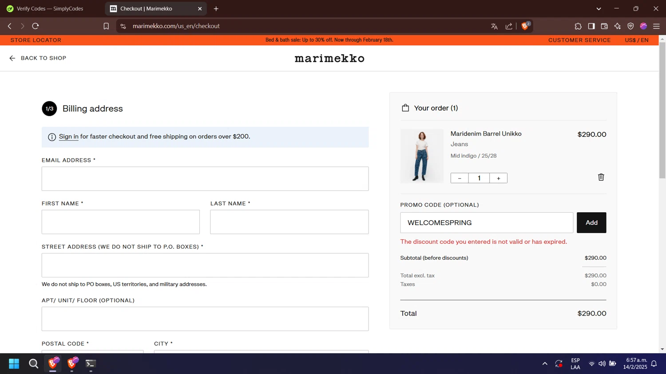
Task: Click the Brave VPN shield icon
Action: pos(630,26)
